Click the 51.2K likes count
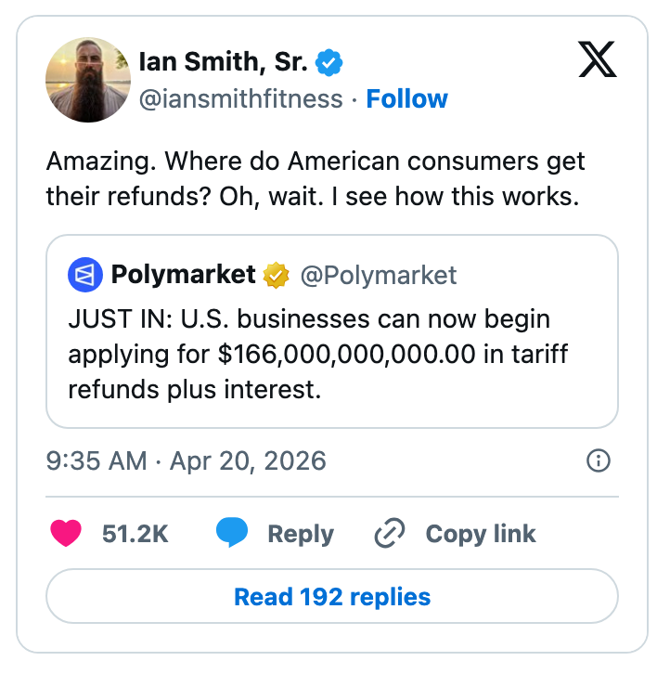 [135, 534]
